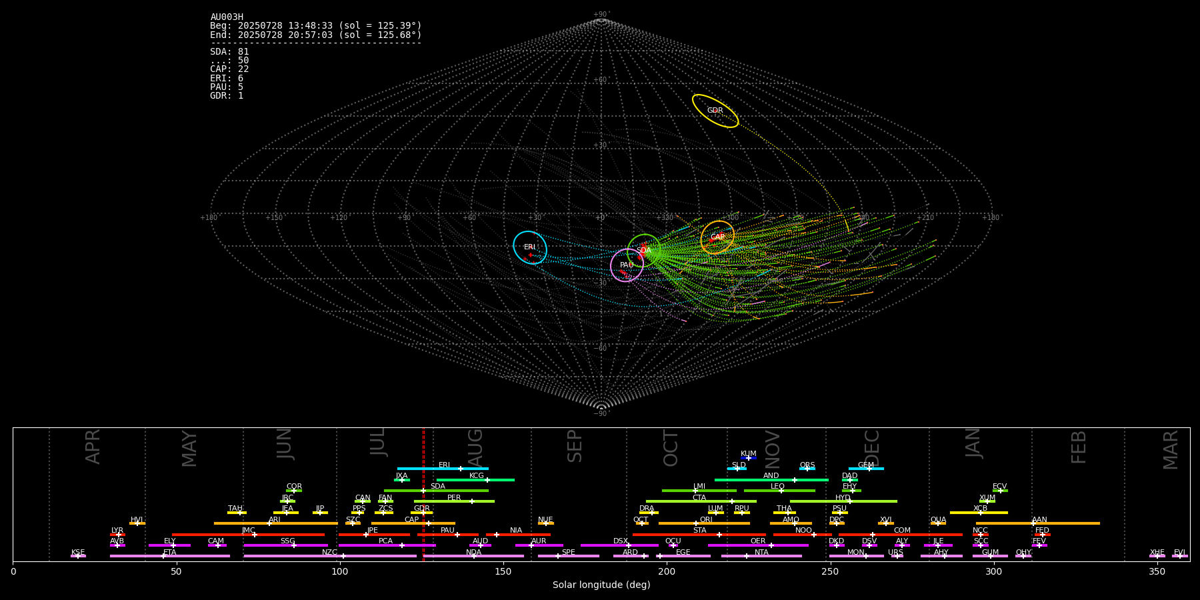This screenshot has width=1200, height=600.
Task: Click the CTA shower bar in timeline
Action: pos(701,501)
